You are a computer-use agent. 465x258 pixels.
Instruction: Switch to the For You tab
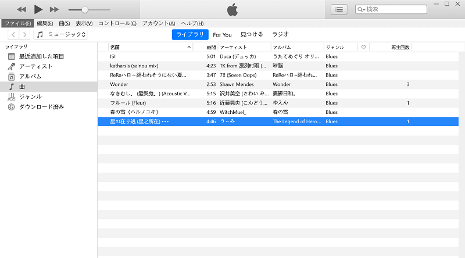[222, 35]
